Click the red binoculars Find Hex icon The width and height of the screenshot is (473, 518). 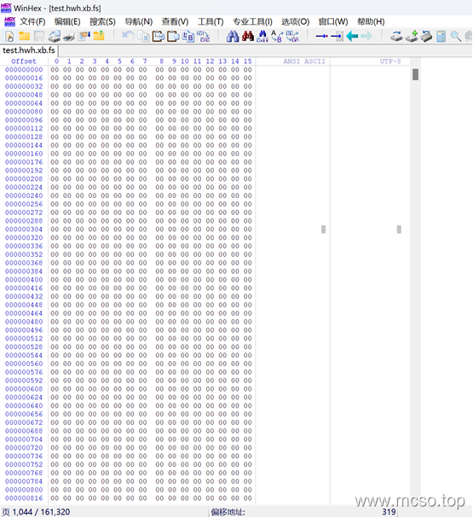click(x=248, y=36)
